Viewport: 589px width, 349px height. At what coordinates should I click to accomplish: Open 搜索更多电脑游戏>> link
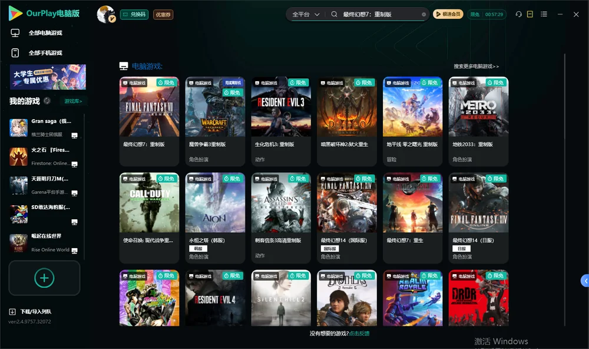476,67
